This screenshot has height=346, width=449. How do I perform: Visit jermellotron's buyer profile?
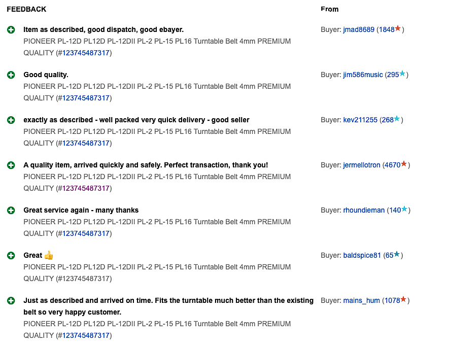click(361, 165)
